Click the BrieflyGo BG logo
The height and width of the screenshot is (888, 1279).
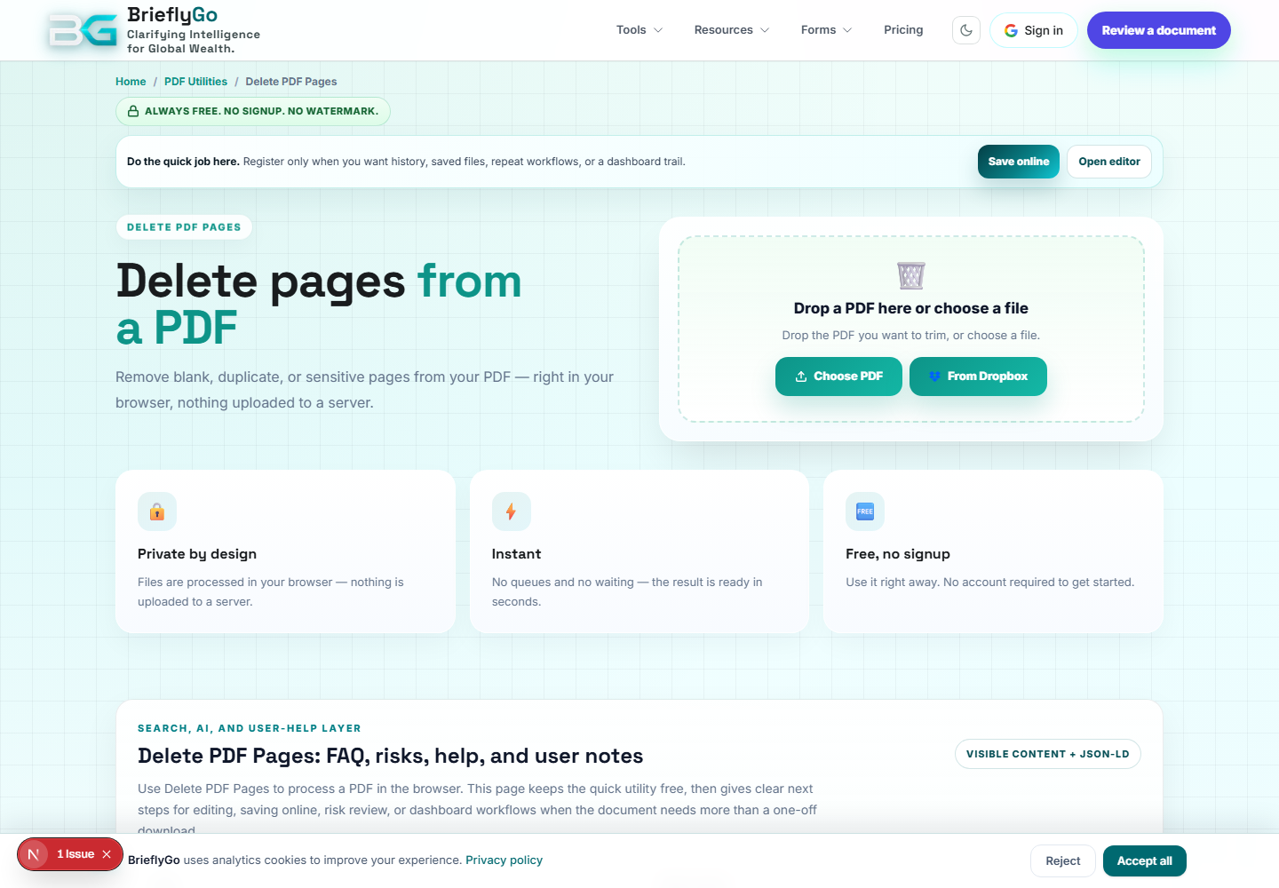[x=83, y=30]
